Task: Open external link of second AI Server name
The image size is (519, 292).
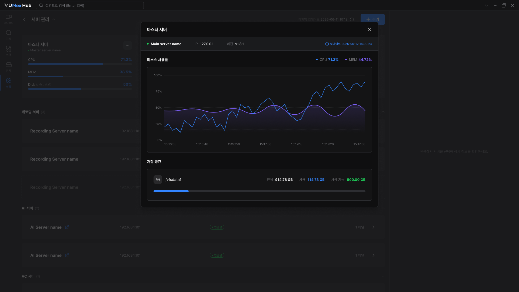Action: tap(67, 255)
